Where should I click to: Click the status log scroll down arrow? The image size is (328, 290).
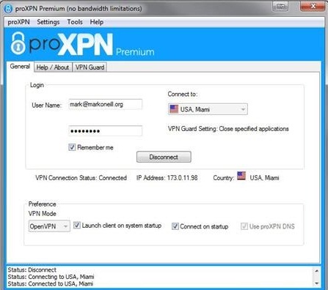point(316,283)
